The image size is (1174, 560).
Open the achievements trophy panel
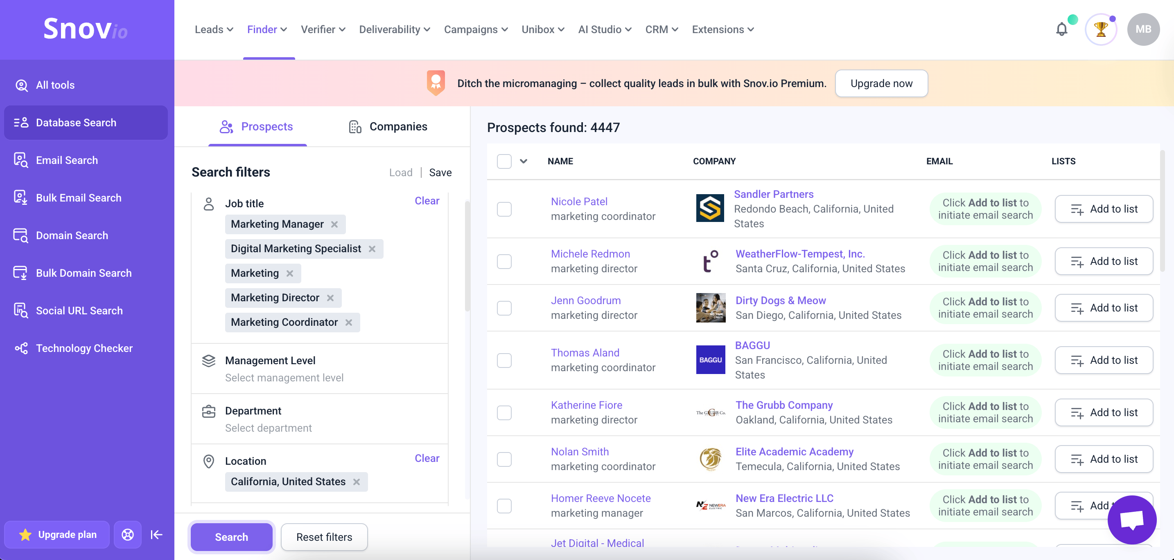[1101, 29]
